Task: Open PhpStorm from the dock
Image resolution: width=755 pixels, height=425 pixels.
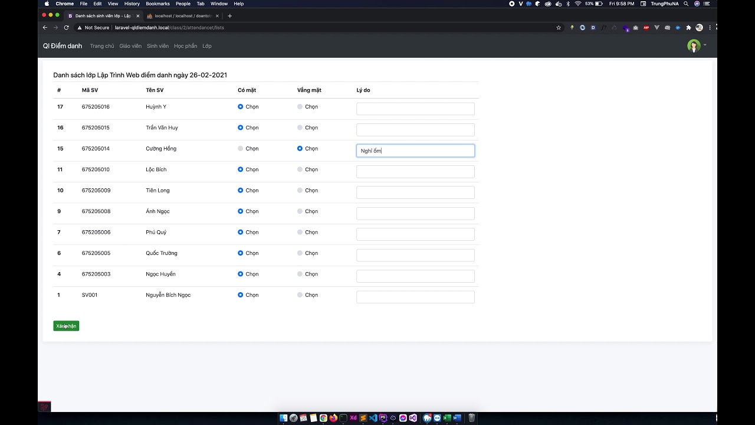Action: point(383,418)
